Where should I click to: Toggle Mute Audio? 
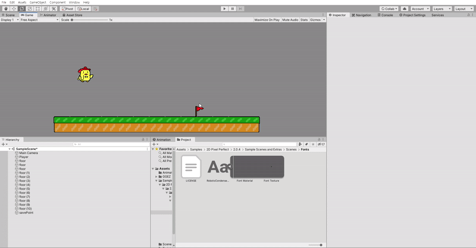[x=290, y=20]
